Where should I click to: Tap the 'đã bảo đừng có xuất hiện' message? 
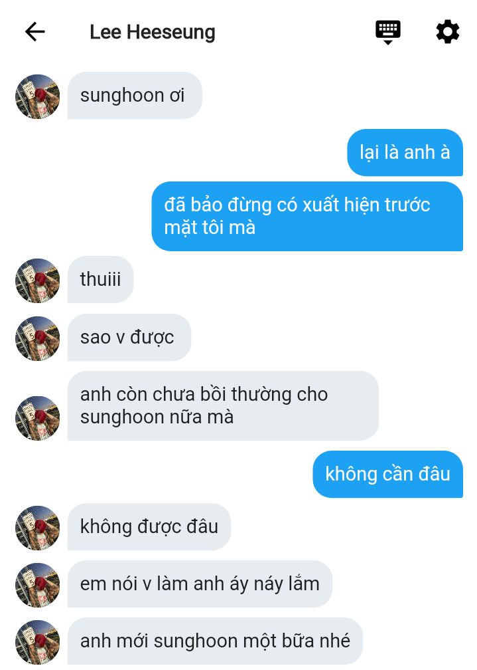point(307,216)
